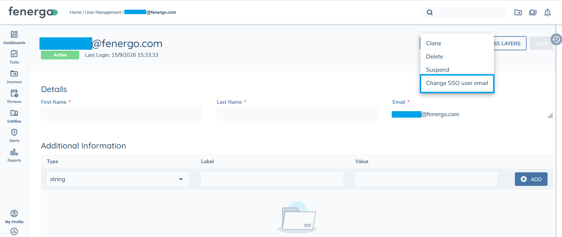562x237 pixels.
Task: Open My Profile in sidebar
Action: pyautogui.click(x=14, y=217)
